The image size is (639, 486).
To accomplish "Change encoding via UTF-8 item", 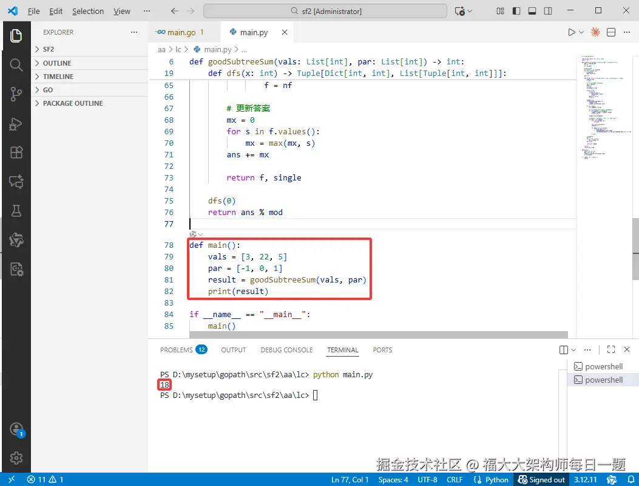I will pyautogui.click(x=427, y=479).
